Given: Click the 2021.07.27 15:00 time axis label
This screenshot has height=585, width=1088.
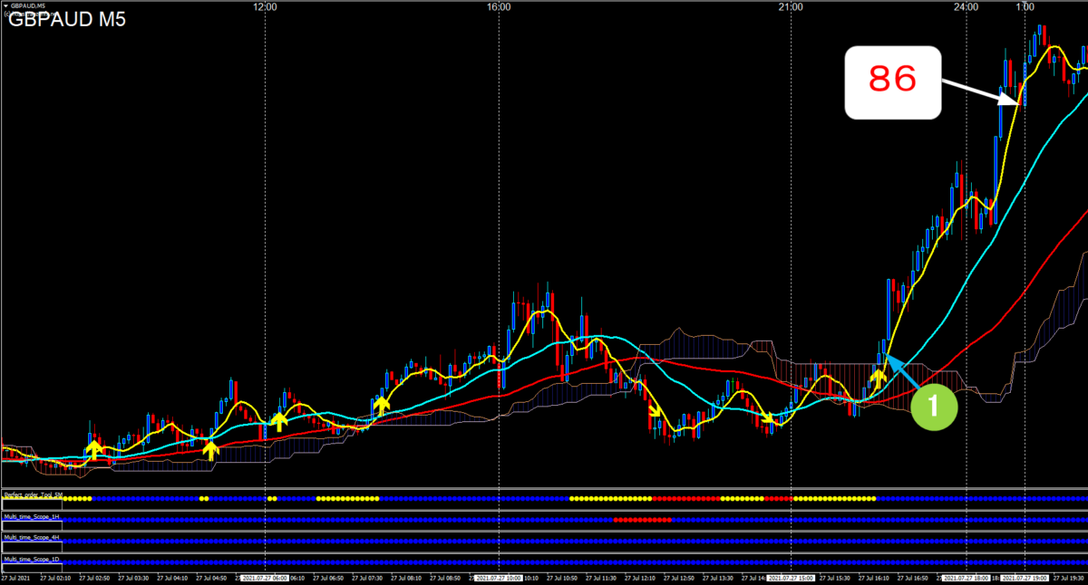Looking at the screenshot, I should tap(792, 577).
